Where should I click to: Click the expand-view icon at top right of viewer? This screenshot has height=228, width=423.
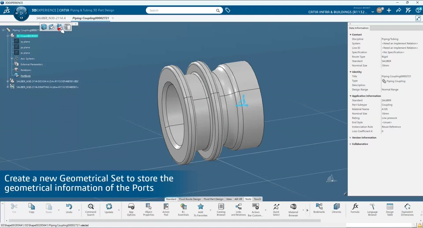(x=418, y=18)
